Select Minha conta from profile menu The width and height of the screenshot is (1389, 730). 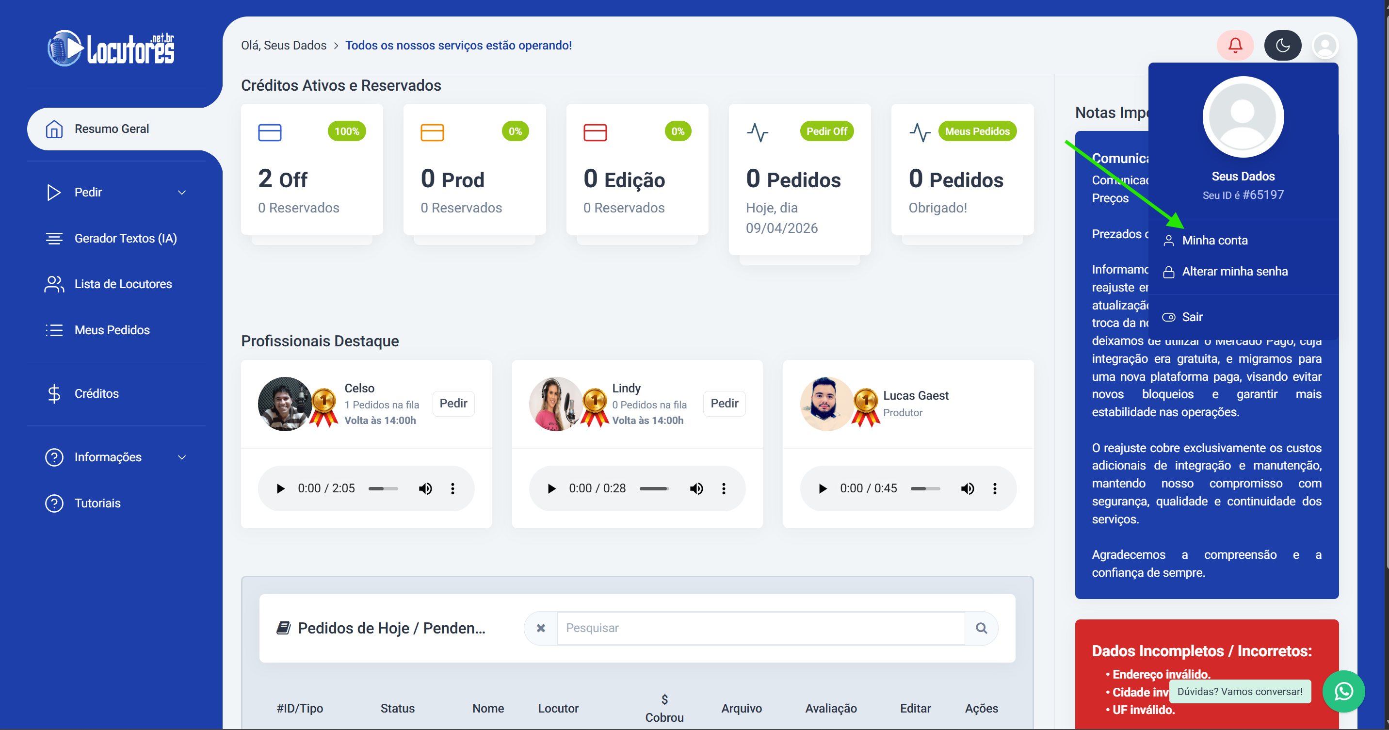(x=1214, y=241)
